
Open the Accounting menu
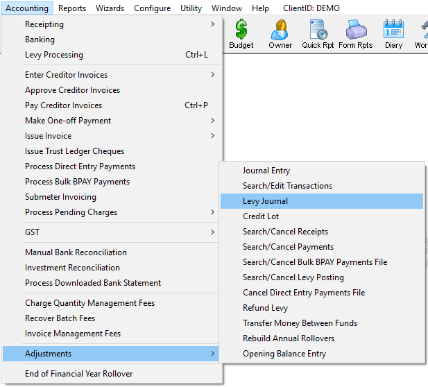point(27,8)
